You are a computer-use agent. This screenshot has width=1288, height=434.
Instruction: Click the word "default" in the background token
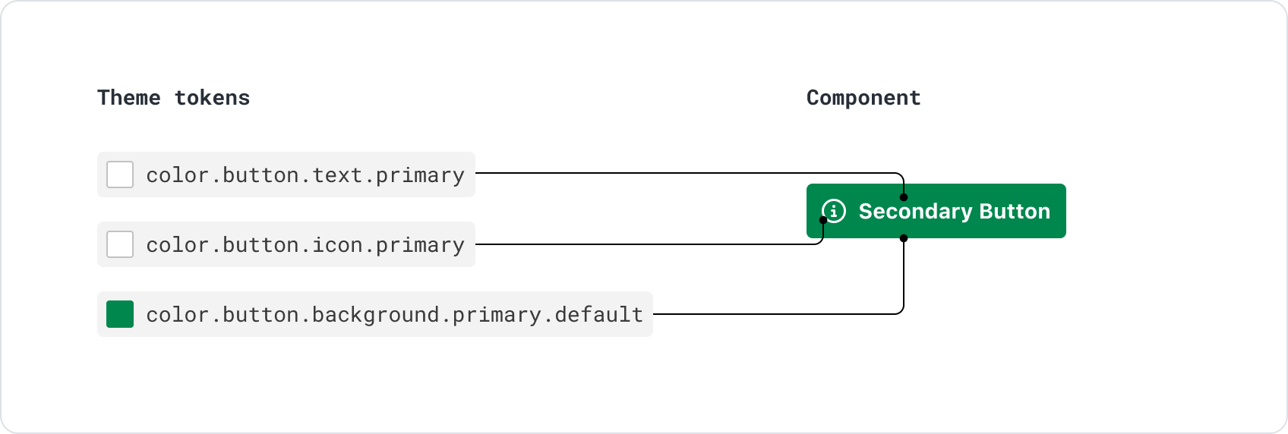tap(598, 315)
